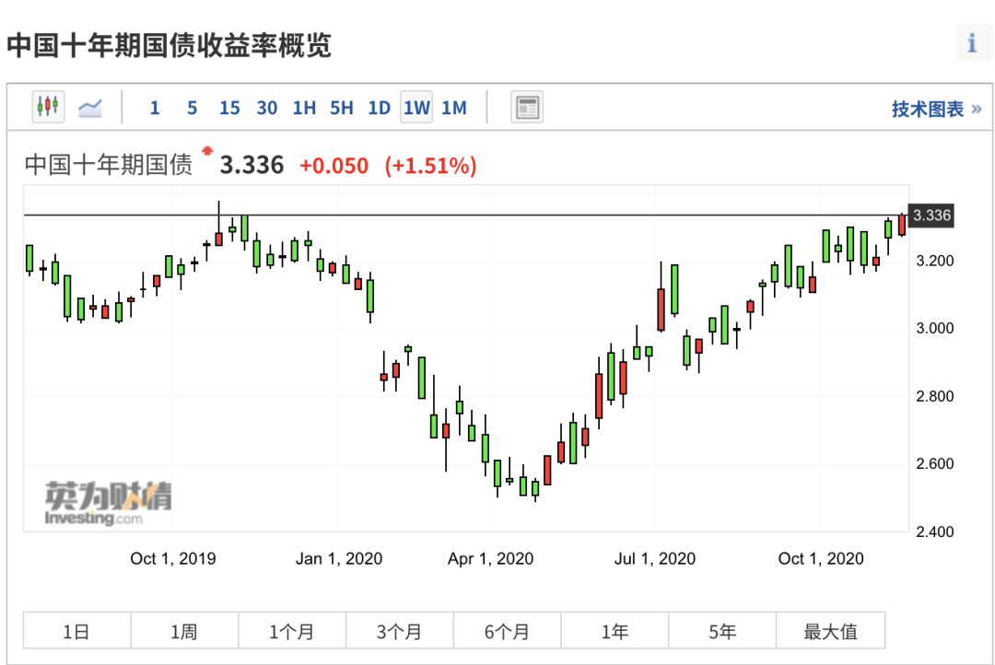
Task: Set range to 6个月
Action: pos(507,631)
